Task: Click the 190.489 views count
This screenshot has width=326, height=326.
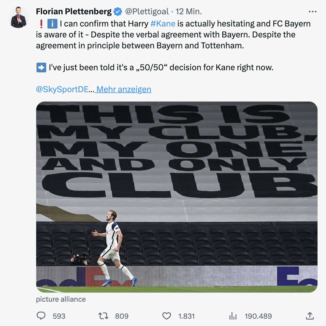Action: click(x=258, y=316)
